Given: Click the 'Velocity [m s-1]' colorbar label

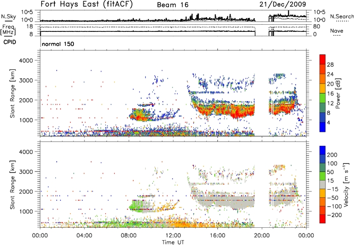Looking at the screenshot, I should pyautogui.click(x=346, y=184).
